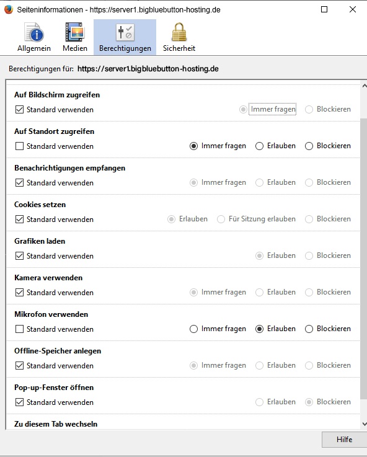The image size is (367, 457).
Task: Click the Mikrofon verwenden heading
Action: 51,314
